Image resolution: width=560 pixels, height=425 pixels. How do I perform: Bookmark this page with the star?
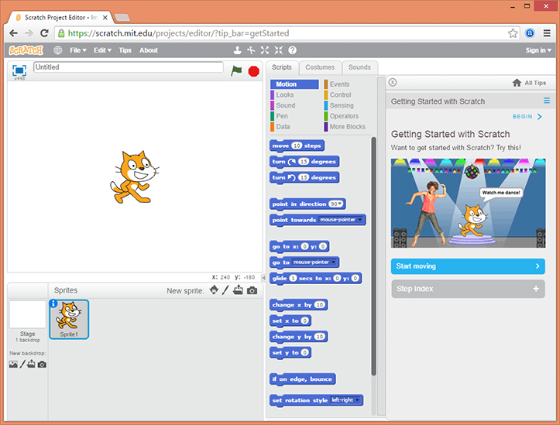coord(513,33)
